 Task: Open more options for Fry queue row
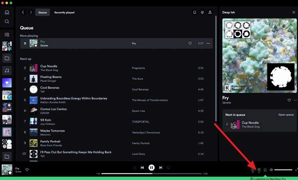pos(208,43)
